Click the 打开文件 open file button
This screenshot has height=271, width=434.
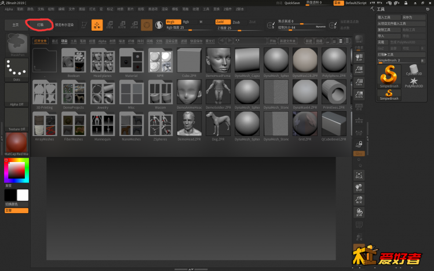coord(41,41)
